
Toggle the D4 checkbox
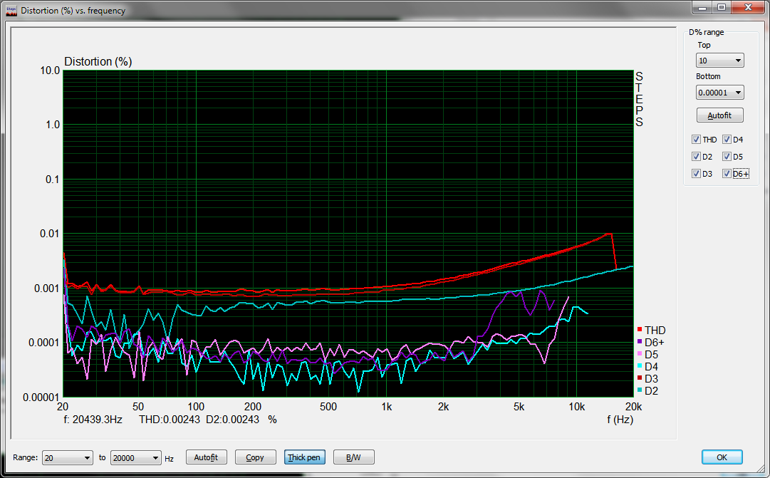point(727,140)
